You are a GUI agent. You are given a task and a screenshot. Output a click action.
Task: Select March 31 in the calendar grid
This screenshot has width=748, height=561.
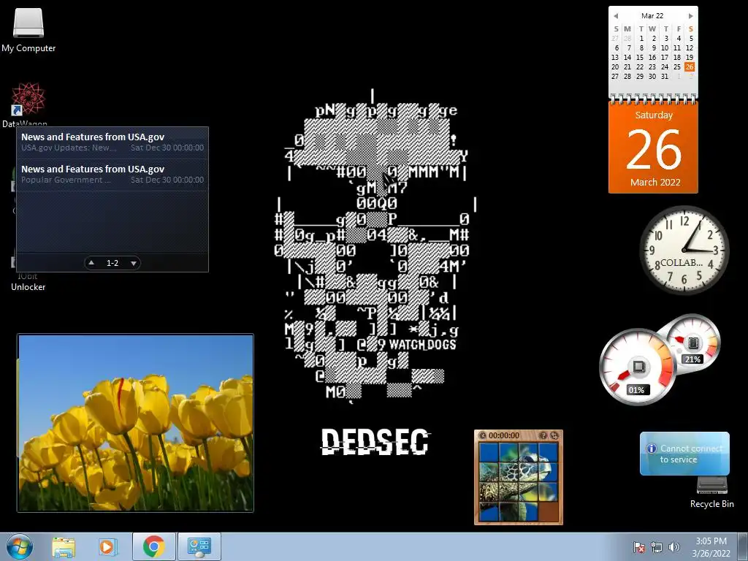(x=665, y=76)
